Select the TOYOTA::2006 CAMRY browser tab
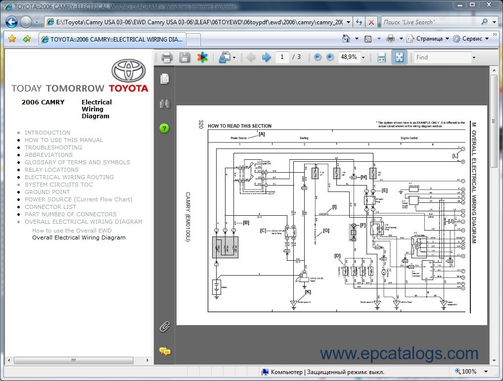This screenshot has width=503, height=381. tap(112, 40)
